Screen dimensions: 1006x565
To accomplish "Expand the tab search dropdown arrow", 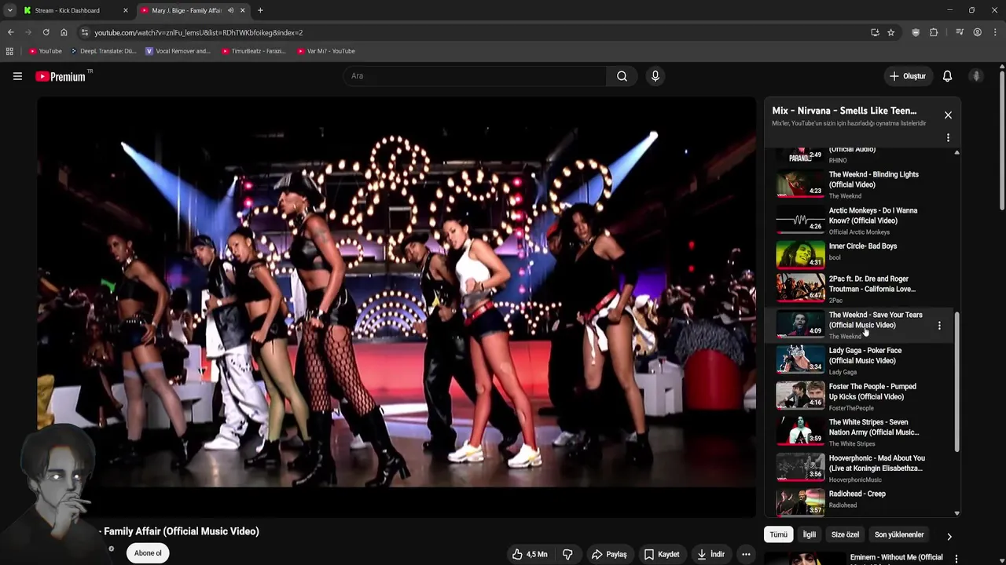I will [x=9, y=10].
